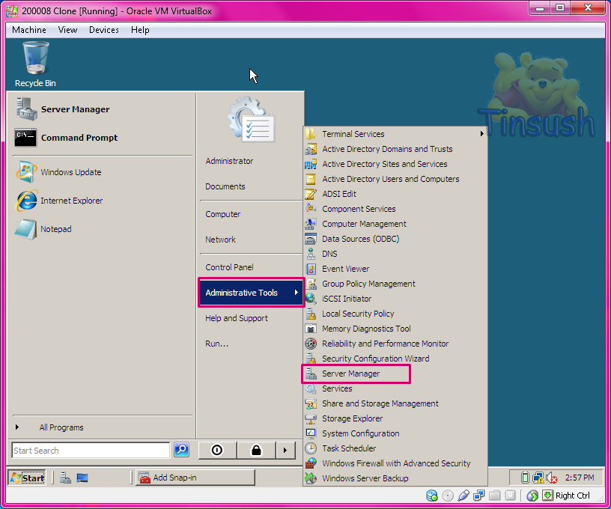Open Share and Storage Management entry
Screen dimensions: 611x509
click(395, 403)
